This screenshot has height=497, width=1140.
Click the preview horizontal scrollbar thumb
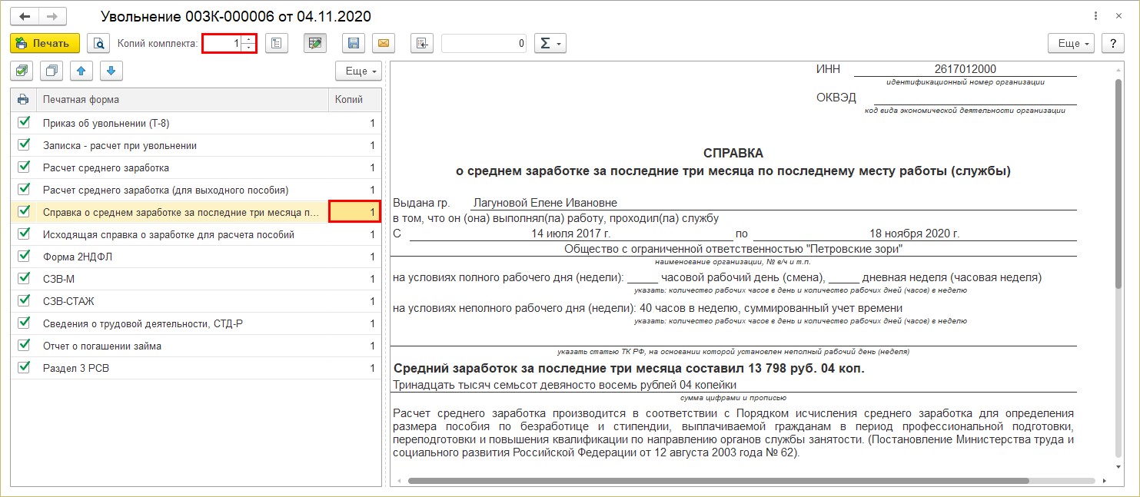click(718, 481)
